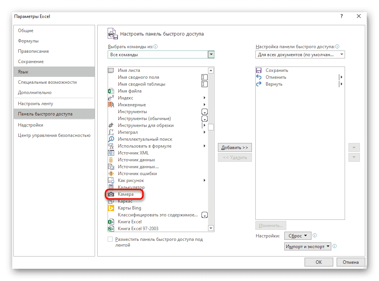Image resolution: width=379 pixels, height=281 pixels.
Task: Click the OK button
Action: (319, 262)
